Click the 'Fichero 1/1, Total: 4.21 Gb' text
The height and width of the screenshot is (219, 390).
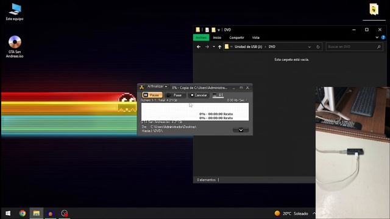(x=159, y=100)
